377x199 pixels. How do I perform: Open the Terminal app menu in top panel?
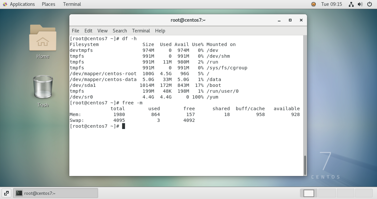72,4
